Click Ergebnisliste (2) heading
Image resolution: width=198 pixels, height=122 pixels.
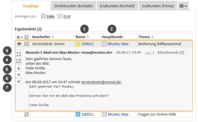(x=28, y=29)
